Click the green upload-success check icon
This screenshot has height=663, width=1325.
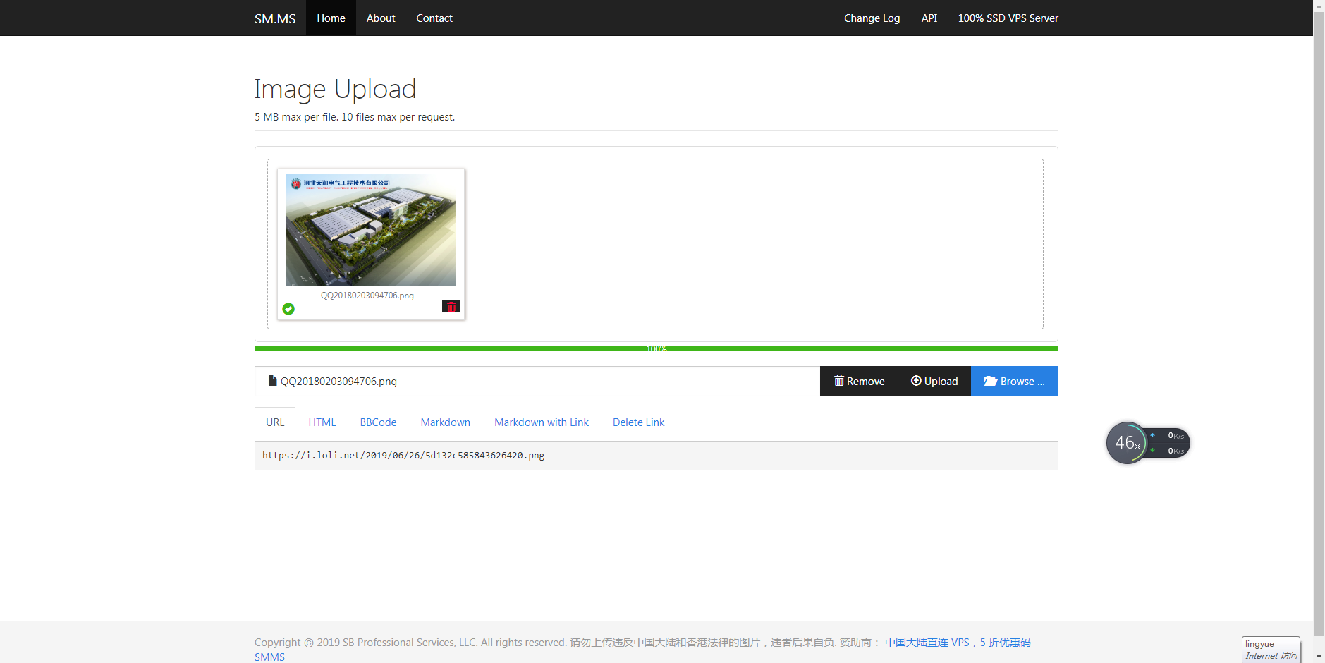click(x=288, y=309)
